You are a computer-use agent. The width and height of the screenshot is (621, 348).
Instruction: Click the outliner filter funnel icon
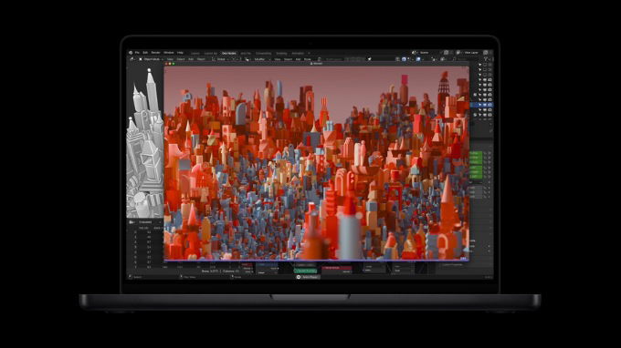pyautogui.click(x=486, y=59)
